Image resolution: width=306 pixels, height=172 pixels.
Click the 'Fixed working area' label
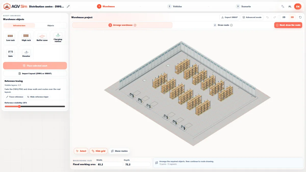(x=84, y=164)
